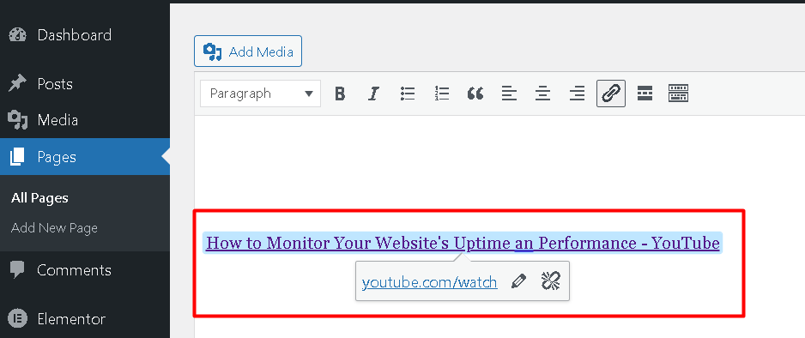Click the Add Media camera-note icon
Screen dimensions: 805x338
click(x=213, y=51)
